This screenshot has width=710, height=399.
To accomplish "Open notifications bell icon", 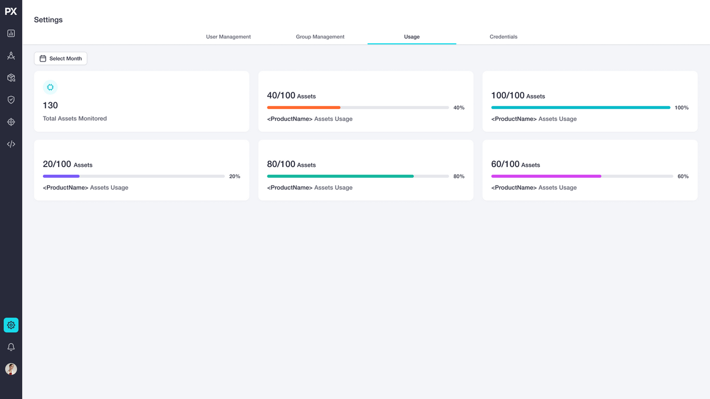I will coord(11,347).
